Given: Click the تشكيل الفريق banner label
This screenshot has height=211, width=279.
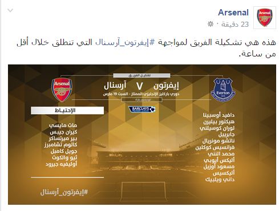Looking at the screenshot, I should pos(141,76).
